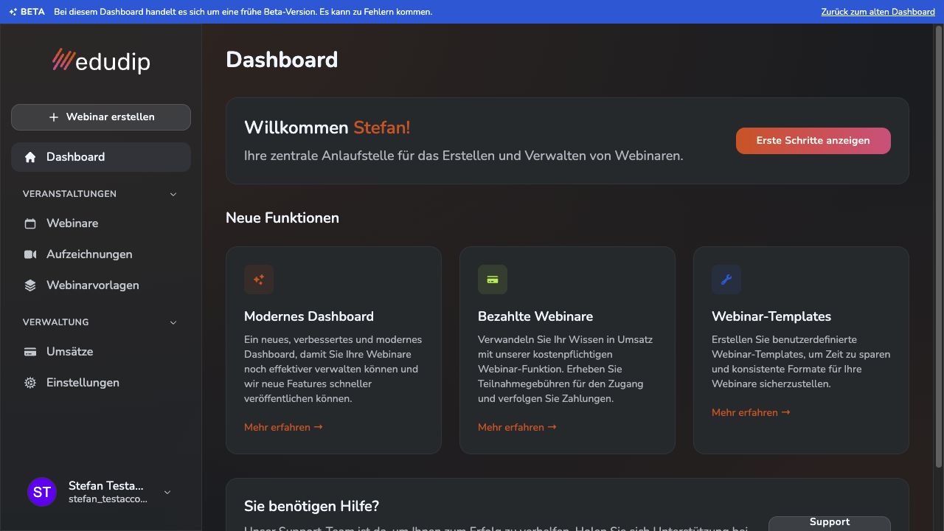This screenshot has width=944, height=531.
Task: Click the Webinar erstellen button
Action: click(101, 117)
